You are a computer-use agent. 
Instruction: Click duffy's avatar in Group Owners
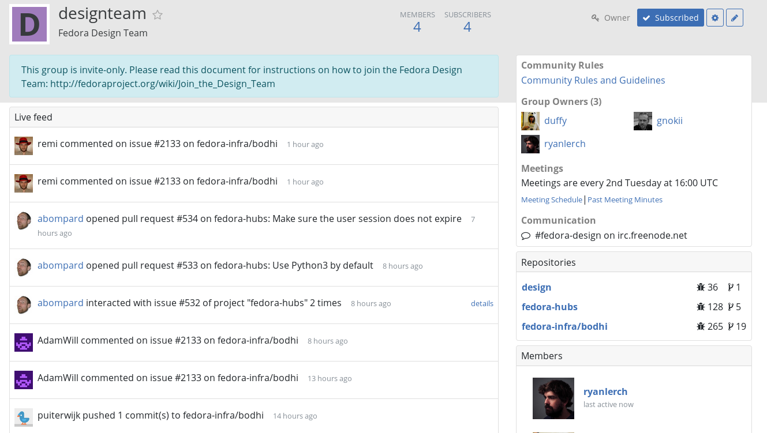[530, 121]
